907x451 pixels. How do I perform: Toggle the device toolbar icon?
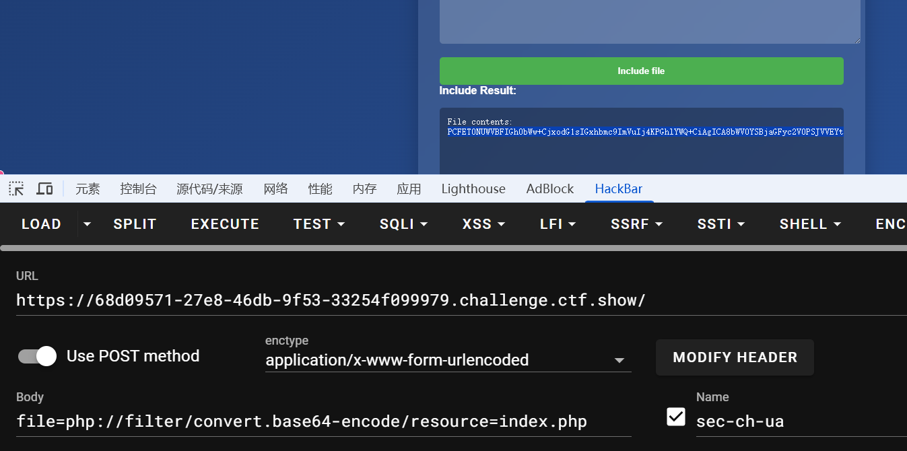coord(44,188)
